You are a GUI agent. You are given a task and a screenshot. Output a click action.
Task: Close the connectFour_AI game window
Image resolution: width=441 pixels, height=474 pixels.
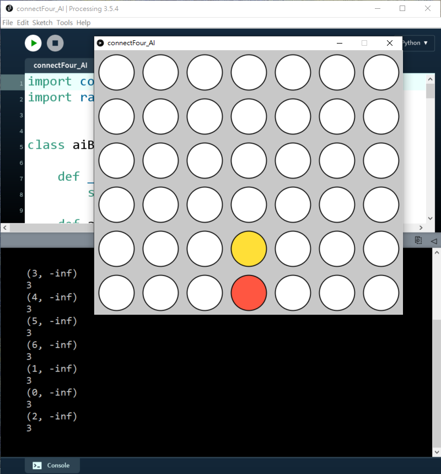coord(390,43)
